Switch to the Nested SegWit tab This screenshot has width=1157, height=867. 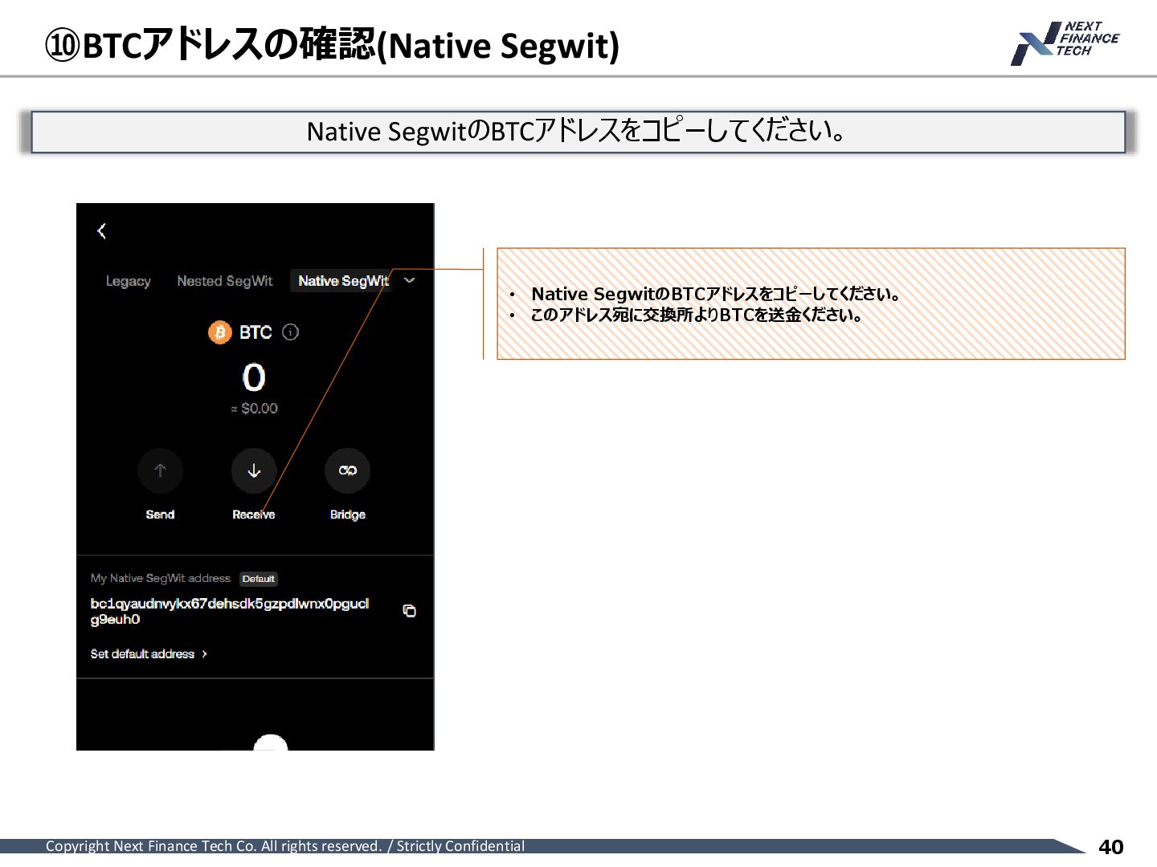click(x=225, y=281)
